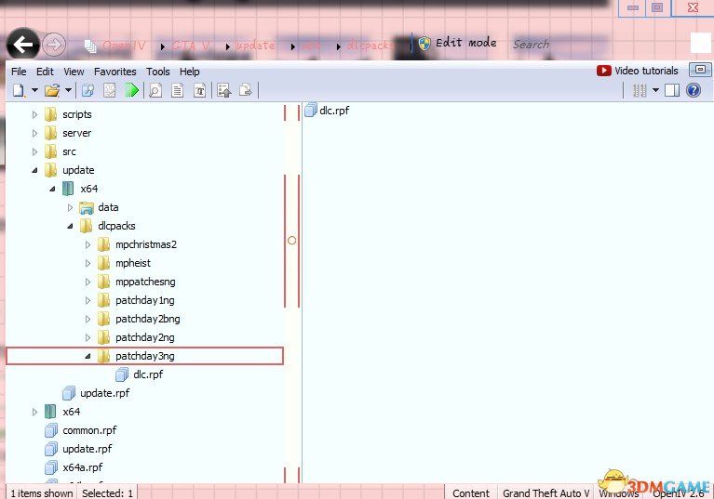Collapse the dlcpacks folder

pyautogui.click(x=70, y=227)
